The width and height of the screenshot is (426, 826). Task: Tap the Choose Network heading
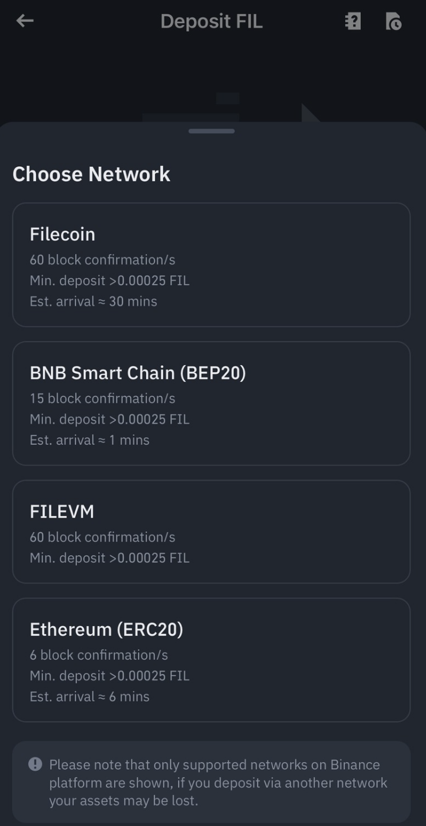[x=91, y=174]
